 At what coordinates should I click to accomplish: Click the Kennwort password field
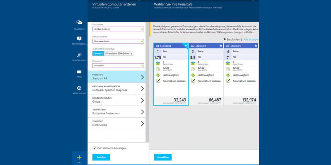118,66
